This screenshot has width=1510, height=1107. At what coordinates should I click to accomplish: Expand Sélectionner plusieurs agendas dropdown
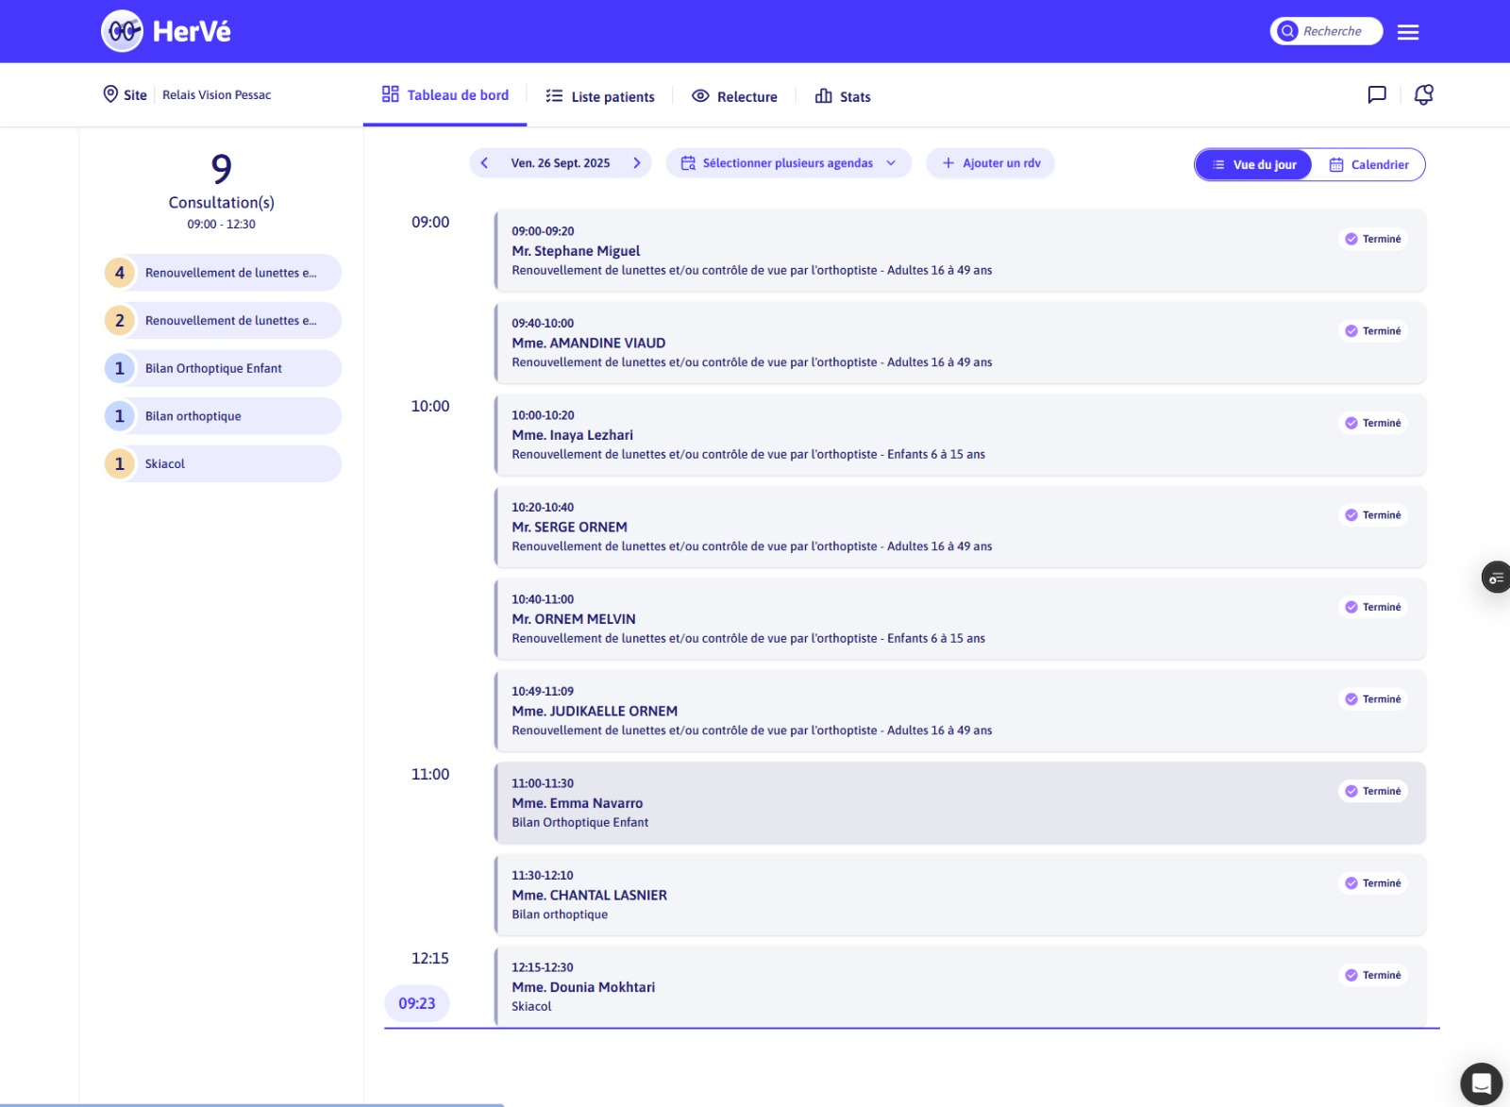tap(788, 163)
